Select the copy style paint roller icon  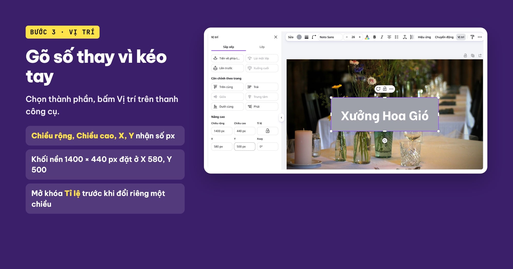tap(472, 37)
